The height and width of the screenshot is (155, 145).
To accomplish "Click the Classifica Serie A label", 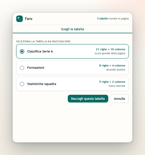I will click(x=40, y=51).
